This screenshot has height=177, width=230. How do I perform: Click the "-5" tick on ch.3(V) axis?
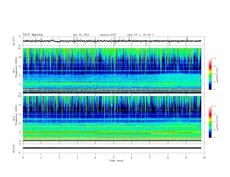(19, 153)
